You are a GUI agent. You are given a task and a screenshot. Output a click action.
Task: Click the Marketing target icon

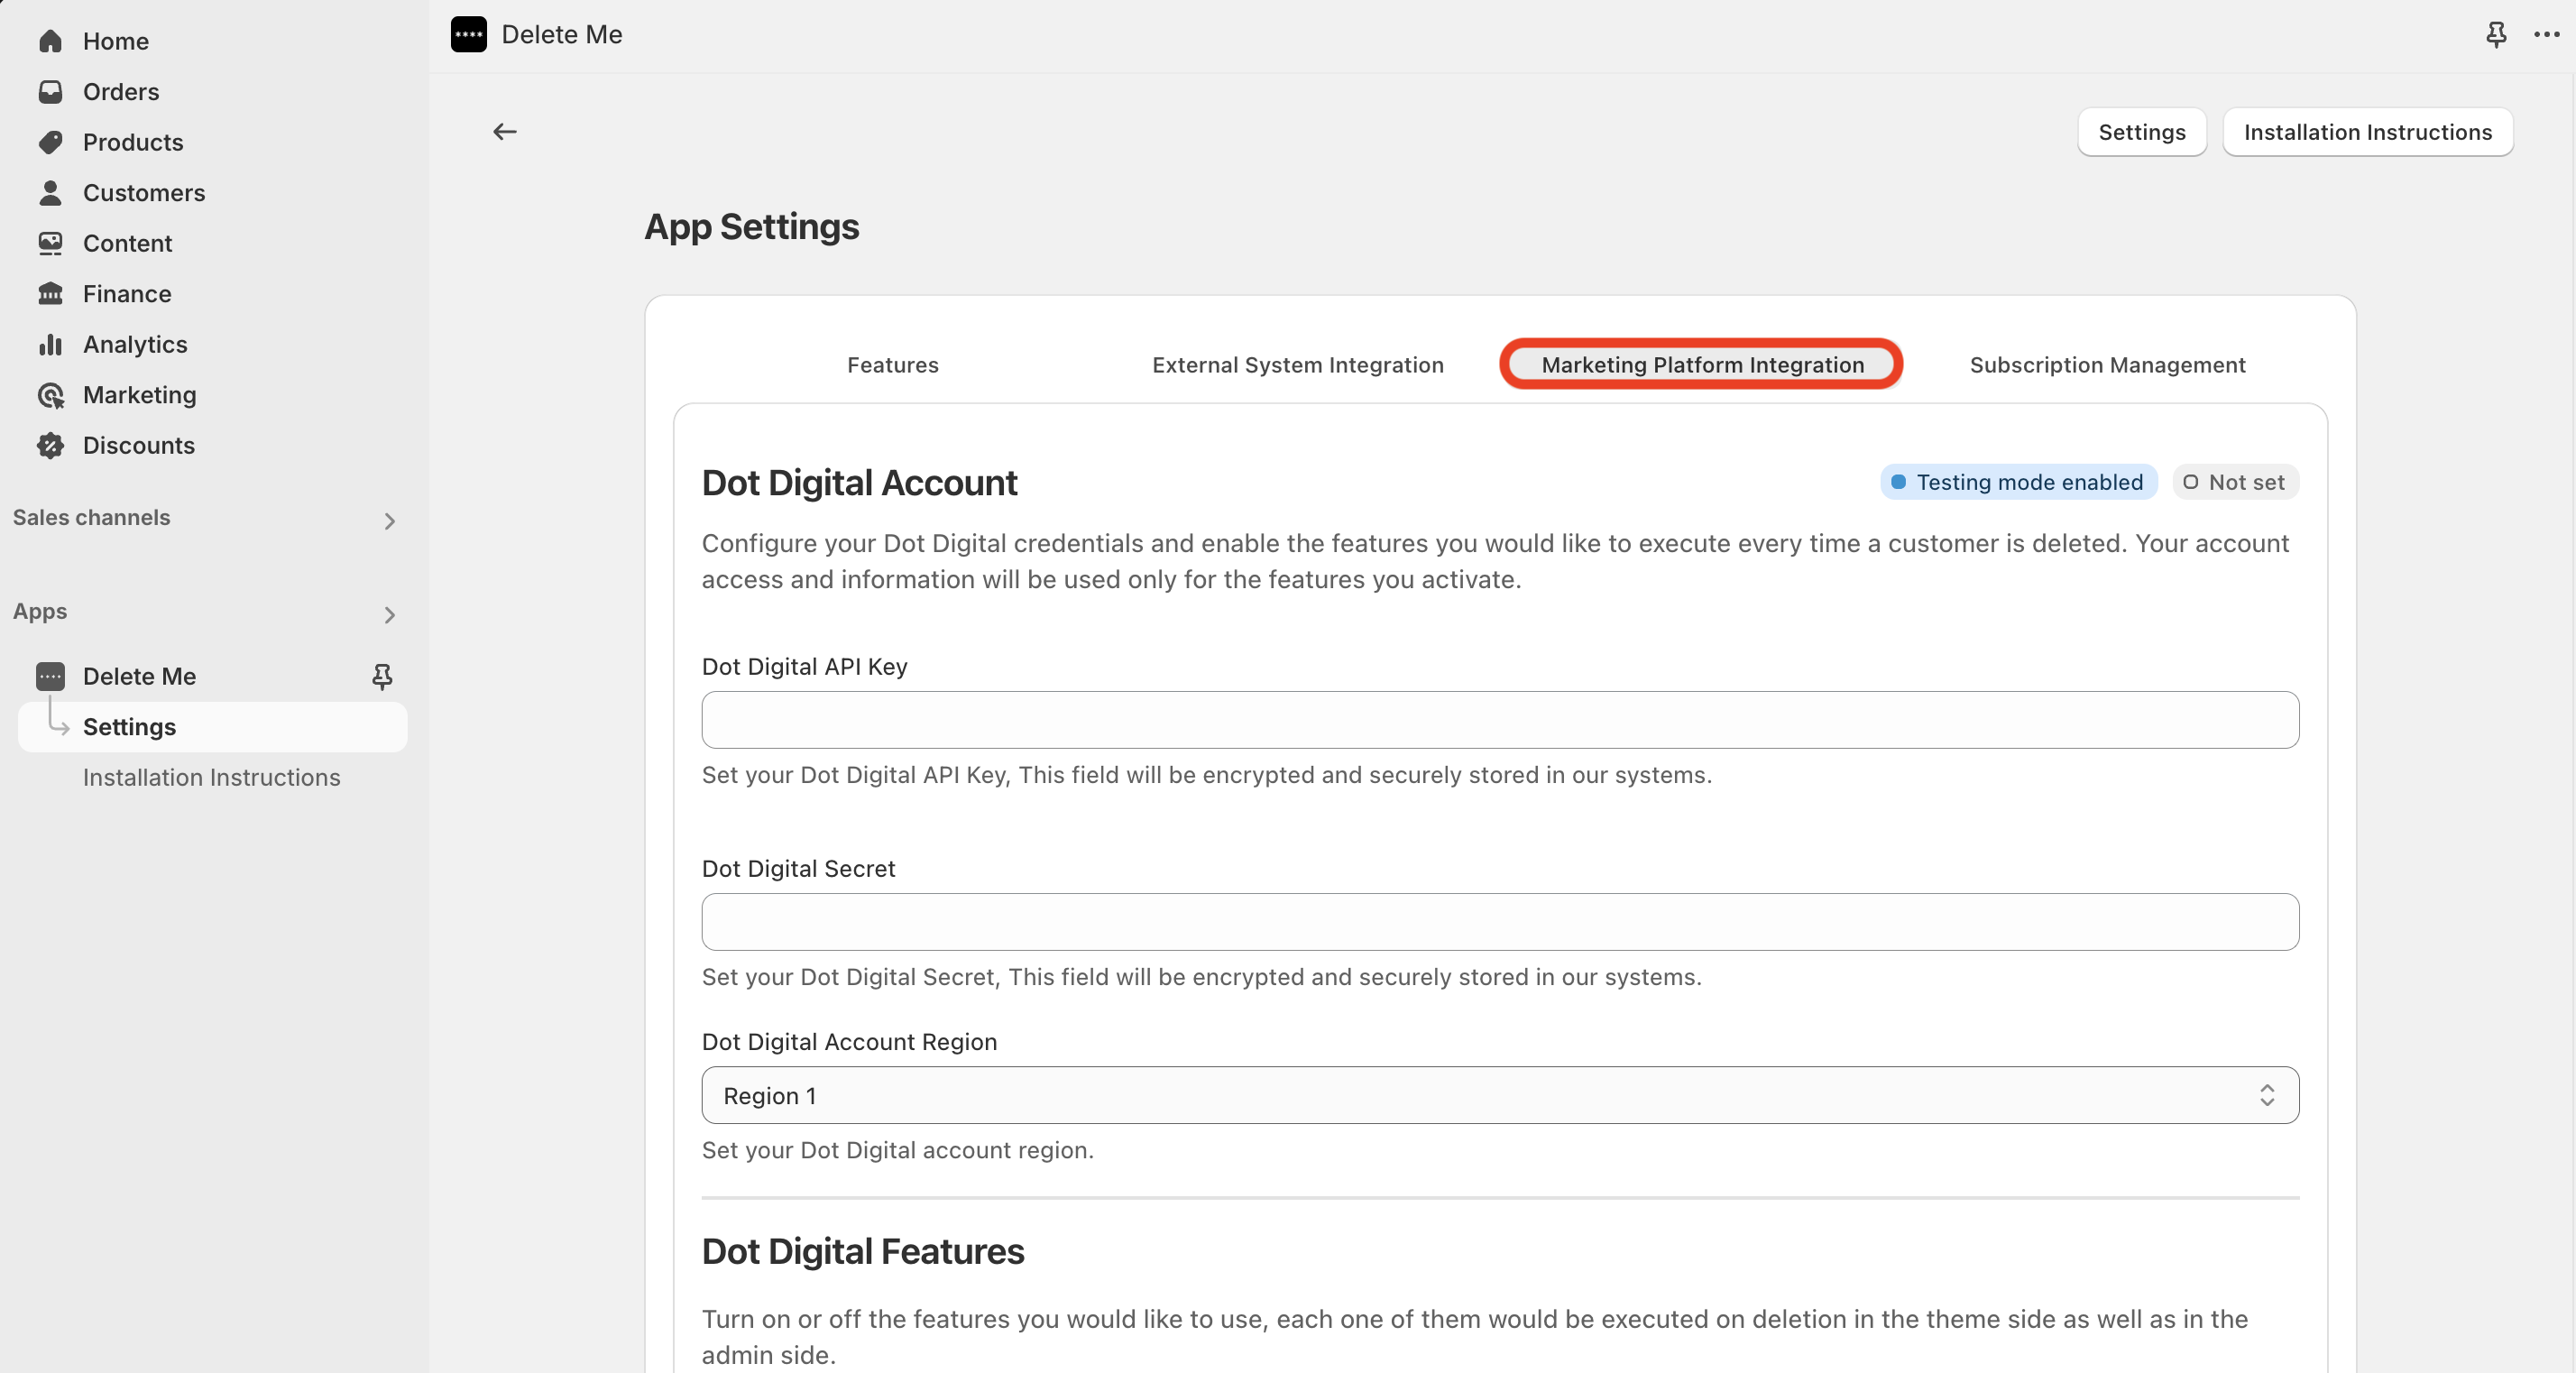(50, 395)
